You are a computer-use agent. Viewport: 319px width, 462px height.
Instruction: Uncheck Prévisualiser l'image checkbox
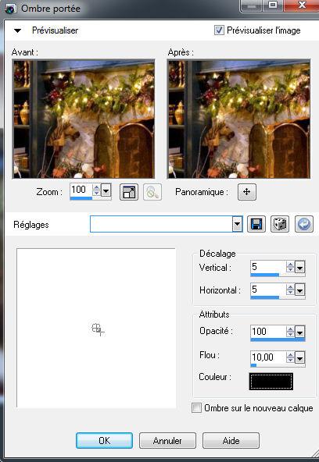pyautogui.click(x=219, y=30)
